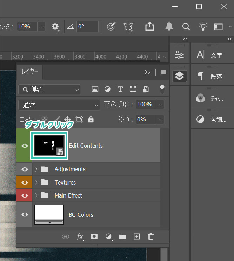Image resolution: width=234 pixels, height=261 pixels.
Task: Click the Share export icon
Action: pos(149,27)
